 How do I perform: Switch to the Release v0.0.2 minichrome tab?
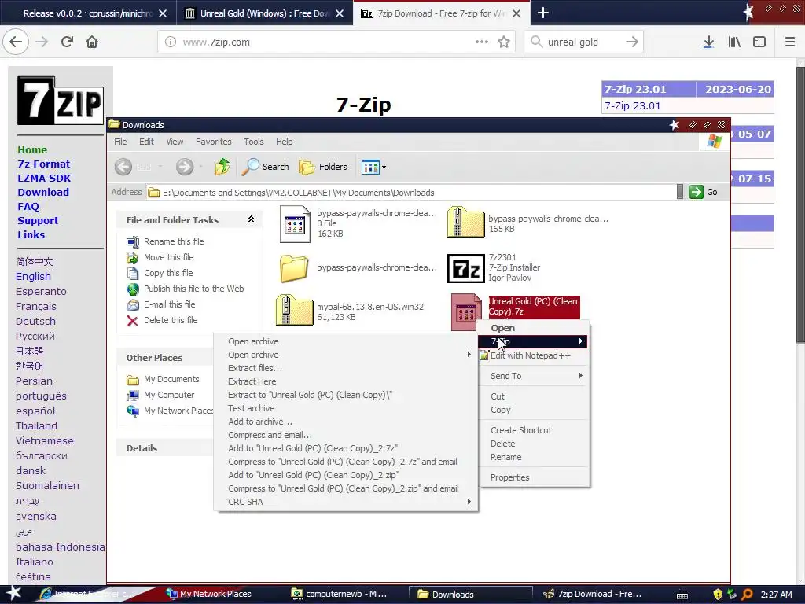tap(88, 13)
